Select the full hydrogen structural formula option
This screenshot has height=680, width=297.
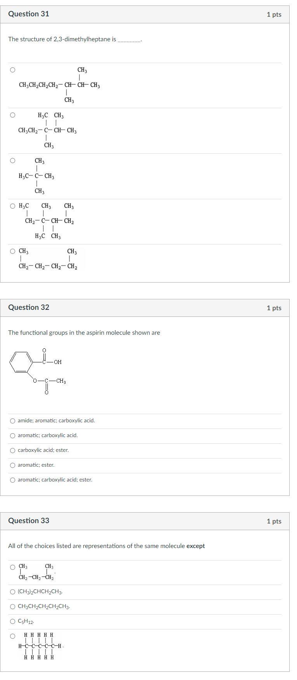(x=12, y=636)
